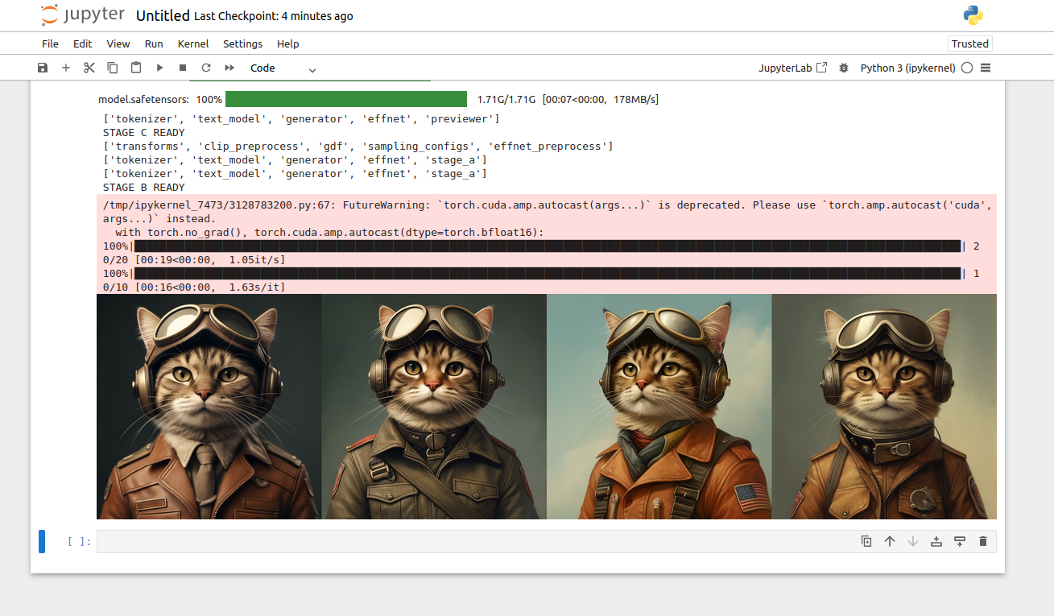The image size is (1054, 616).
Task: Open the Kernel menu
Action: click(193, 43)
